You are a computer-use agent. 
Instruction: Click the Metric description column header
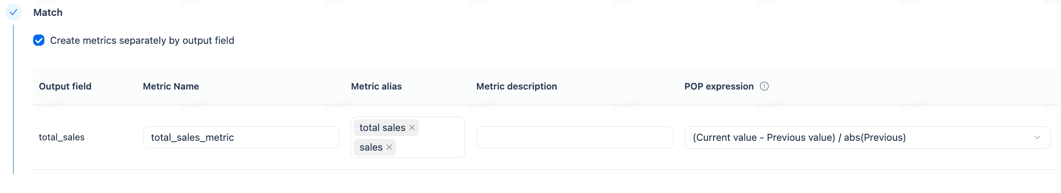click(516, 86)
